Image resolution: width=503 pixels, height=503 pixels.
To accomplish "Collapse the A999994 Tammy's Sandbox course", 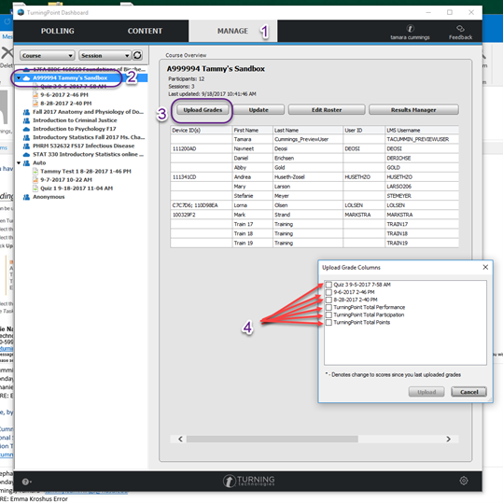I will [19, 78].
